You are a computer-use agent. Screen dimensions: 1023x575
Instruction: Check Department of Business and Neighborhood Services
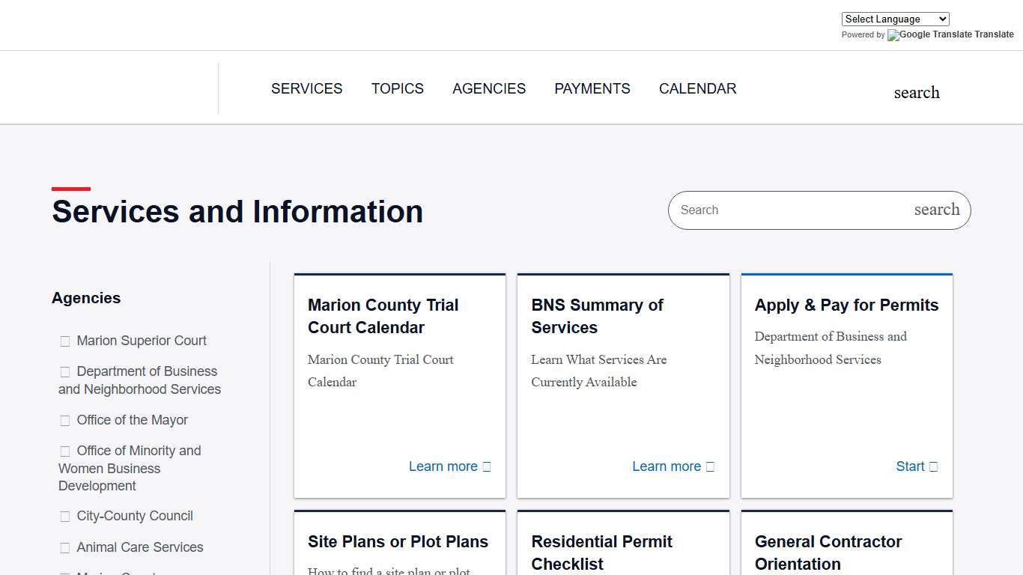pos(64,371)
